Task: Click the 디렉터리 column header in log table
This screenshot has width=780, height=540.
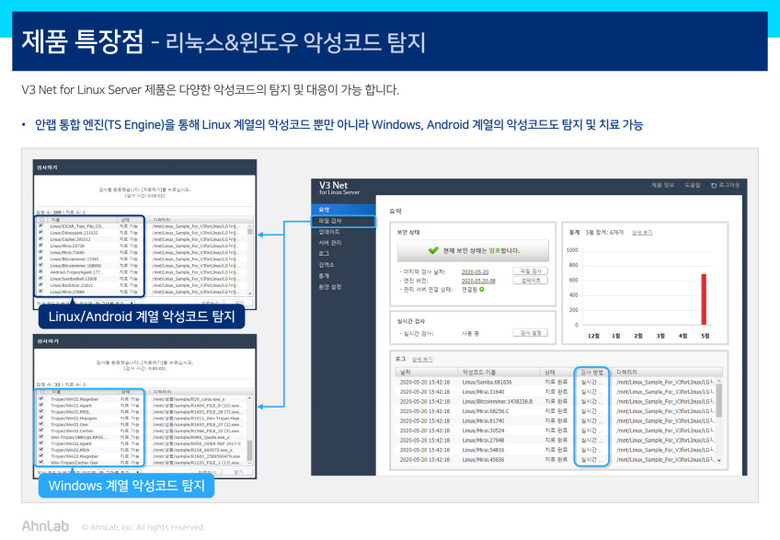Action: pos(667,372)
